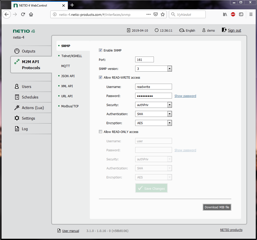Open the Settings gear icon

tap(17, 118)
